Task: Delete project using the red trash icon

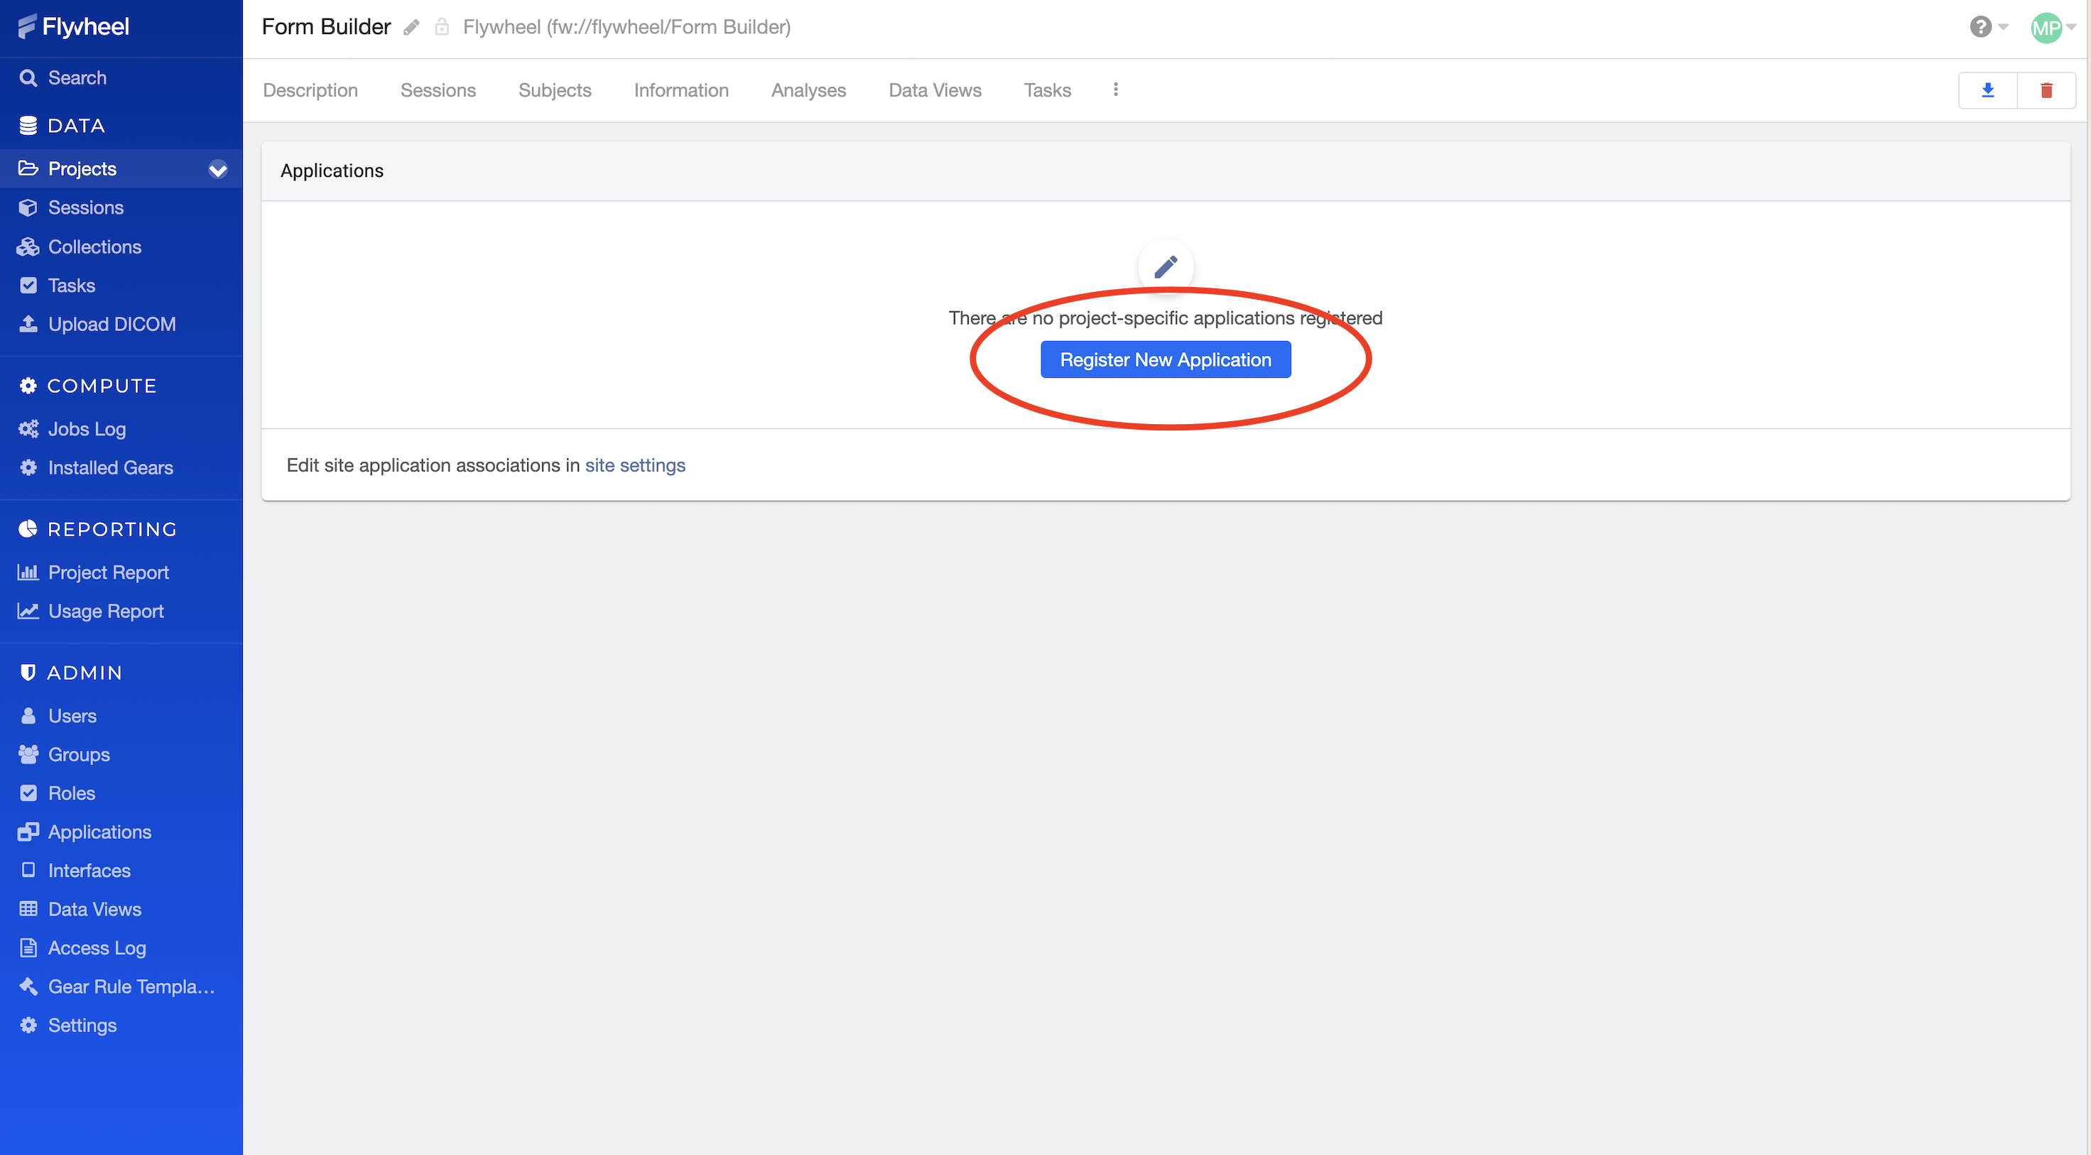Action: tap(2046, 90)
